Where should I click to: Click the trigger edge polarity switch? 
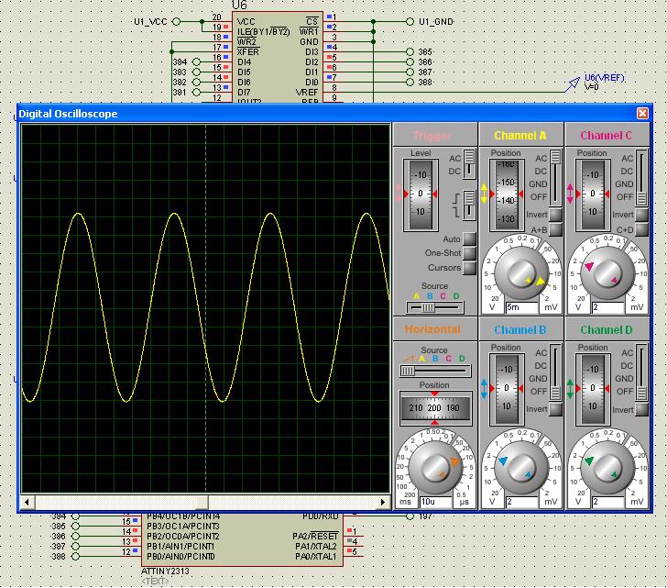point(469,205)
